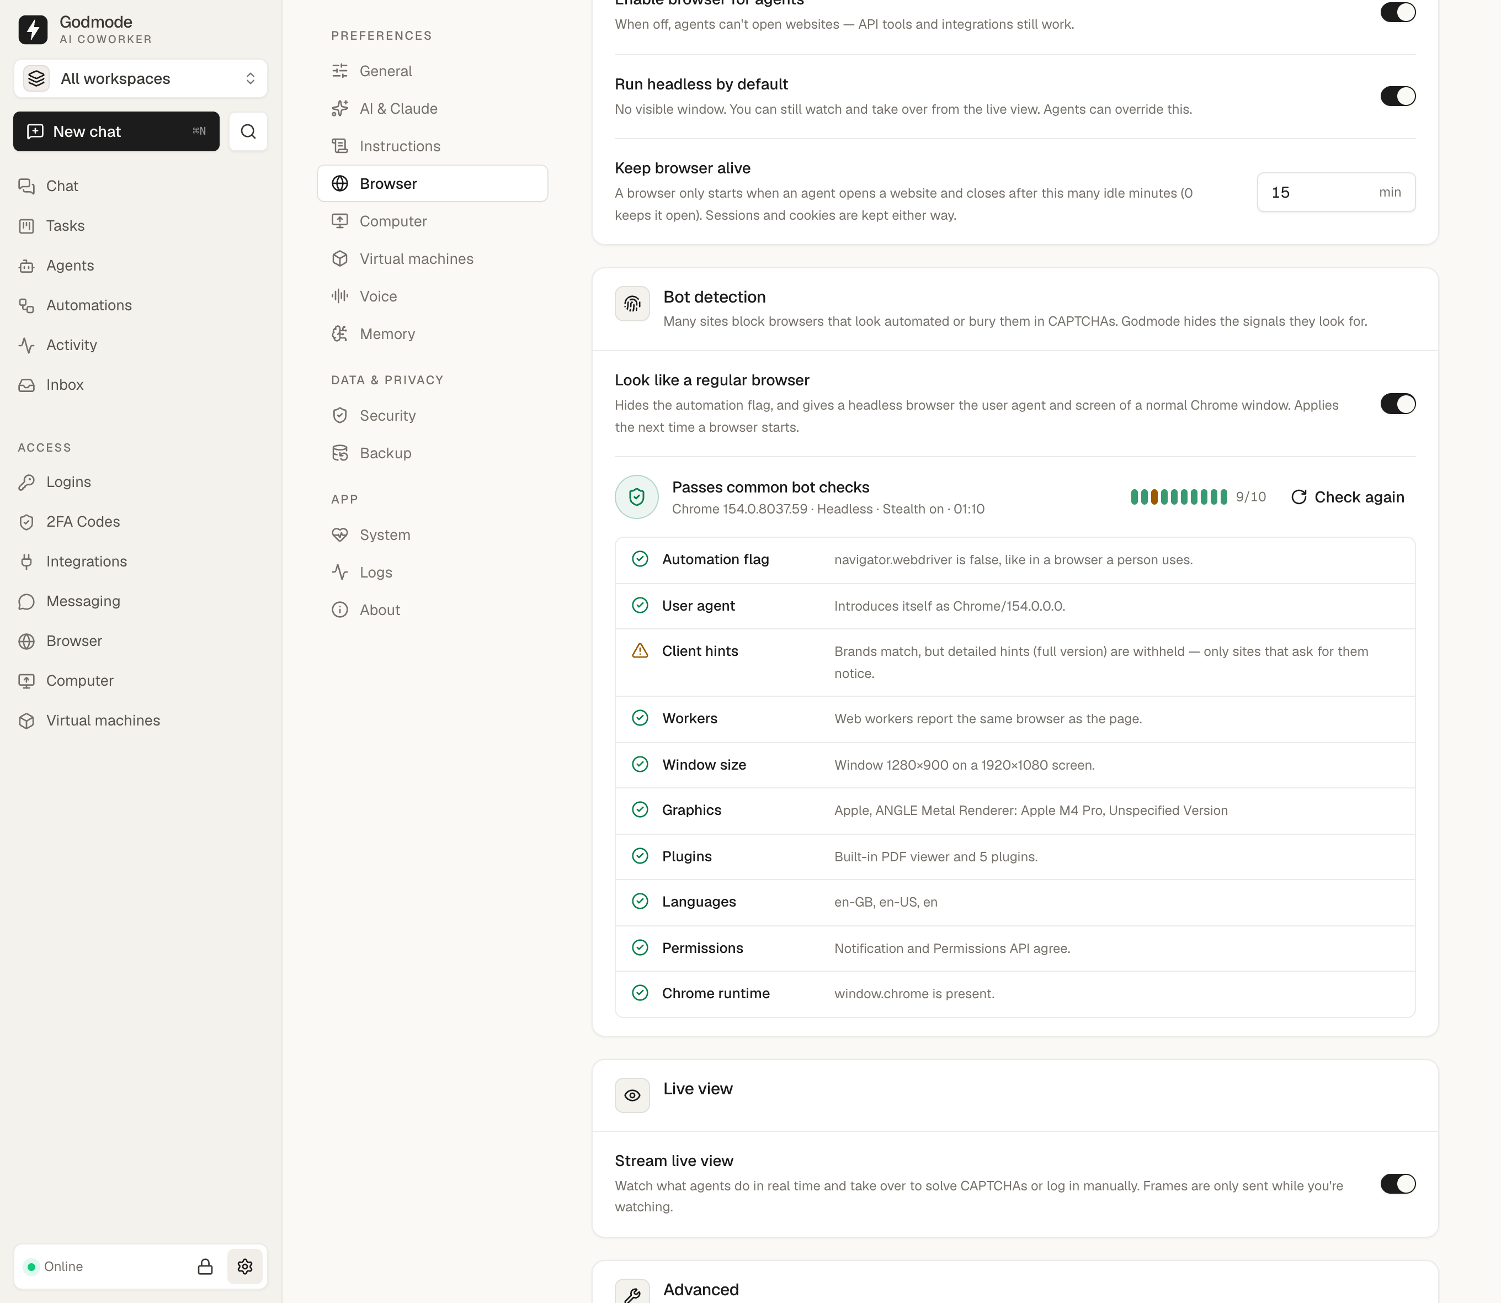The image size is (1501, 1303).
Task: Open the About page
Action: click(433, 610)
